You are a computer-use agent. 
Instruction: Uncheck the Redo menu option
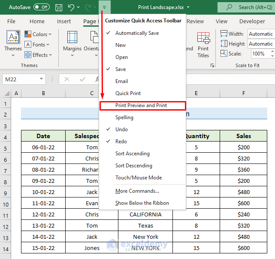[121, 142]
